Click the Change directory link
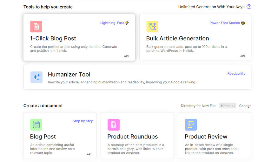The image size is (271, 162). pyautogui.click(x=245, y=106)
